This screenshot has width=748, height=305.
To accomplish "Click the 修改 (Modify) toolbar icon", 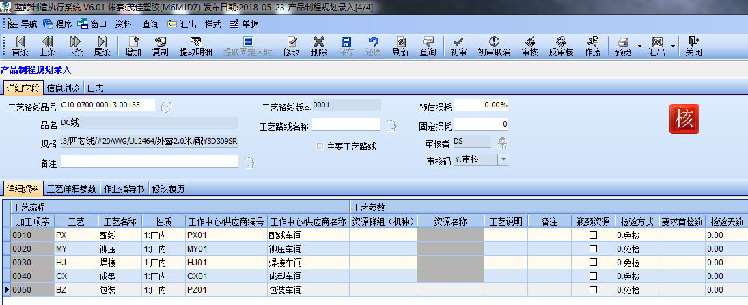I will click(292, 47).
